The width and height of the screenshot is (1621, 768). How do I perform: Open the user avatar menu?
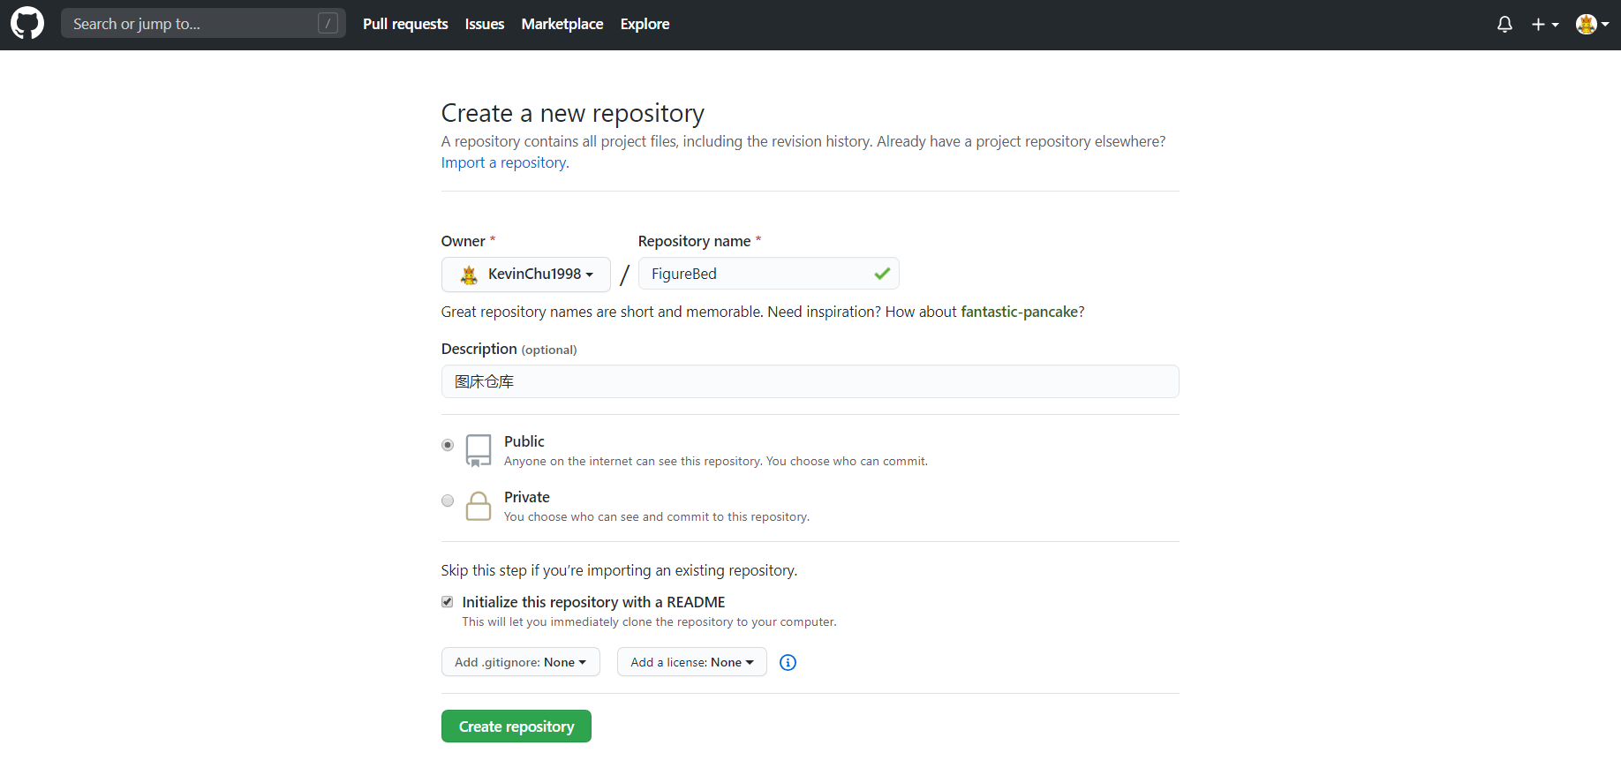click(1591, 25)
